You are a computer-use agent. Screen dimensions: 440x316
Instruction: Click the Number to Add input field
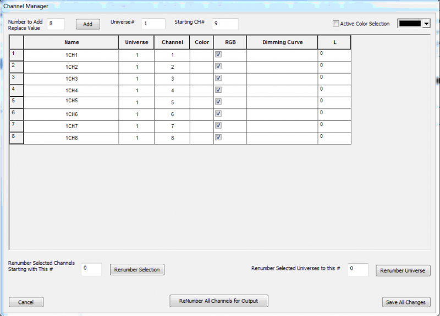point(56,24)
